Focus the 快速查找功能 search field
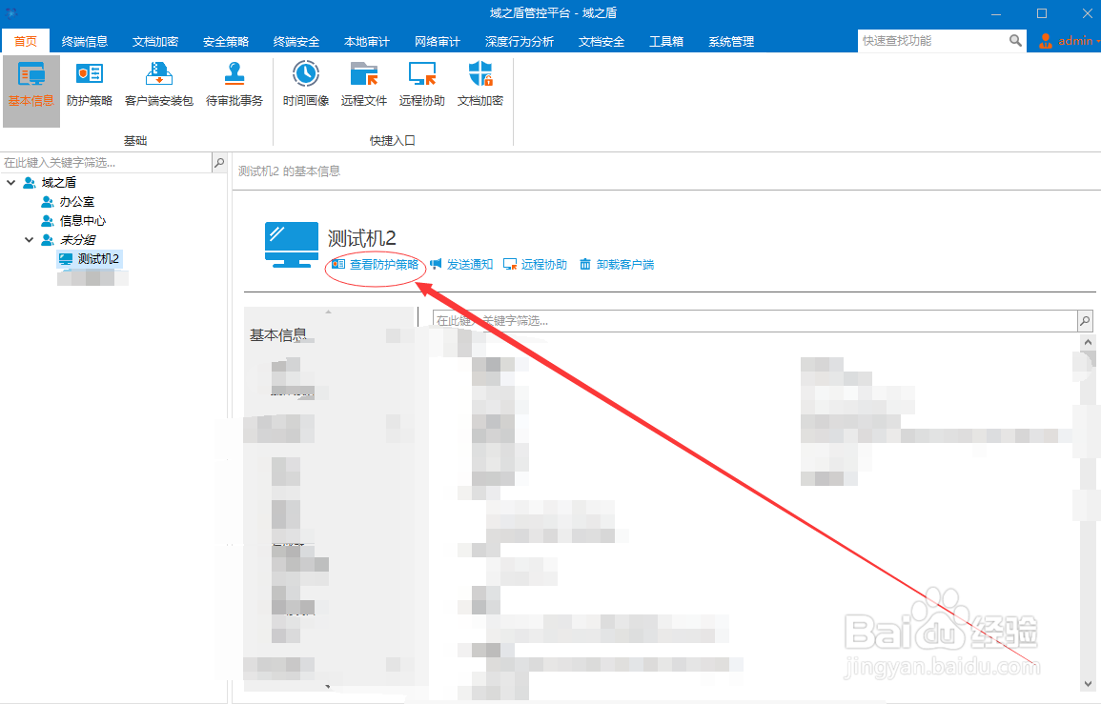Image resolution: width=1101 pixels, height=704 pixels. [933, 41]
